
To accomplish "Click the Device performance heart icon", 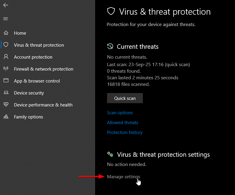I will [6, 105].
